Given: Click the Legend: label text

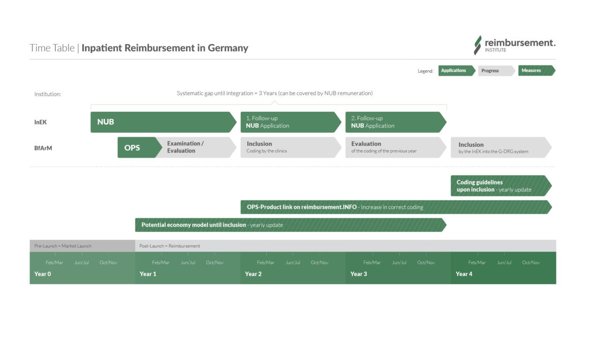Looking at the screenshot, I should (425, 71).
